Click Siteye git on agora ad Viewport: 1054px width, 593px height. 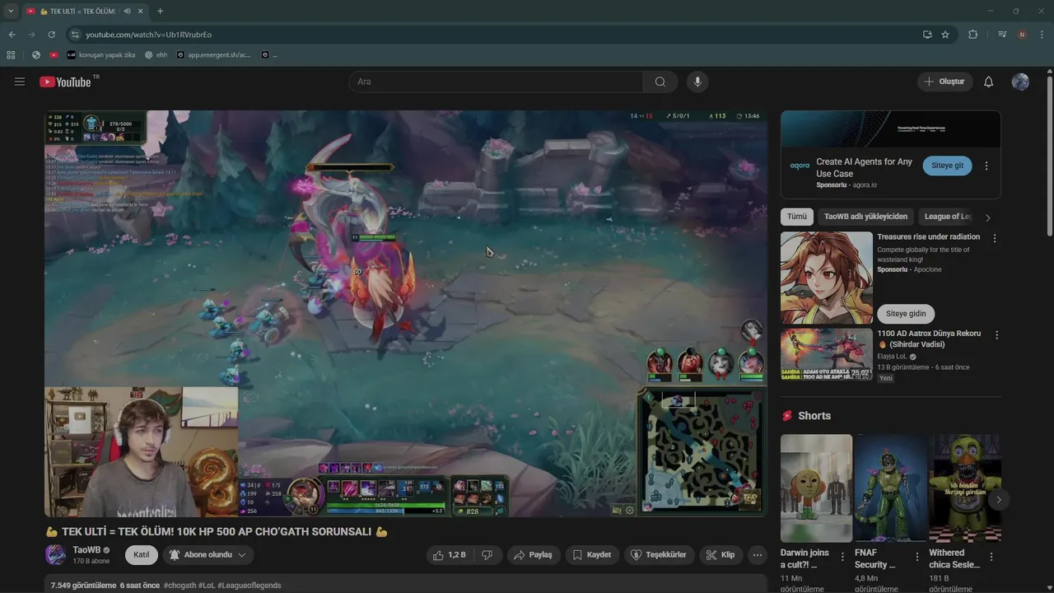point(947,166)
